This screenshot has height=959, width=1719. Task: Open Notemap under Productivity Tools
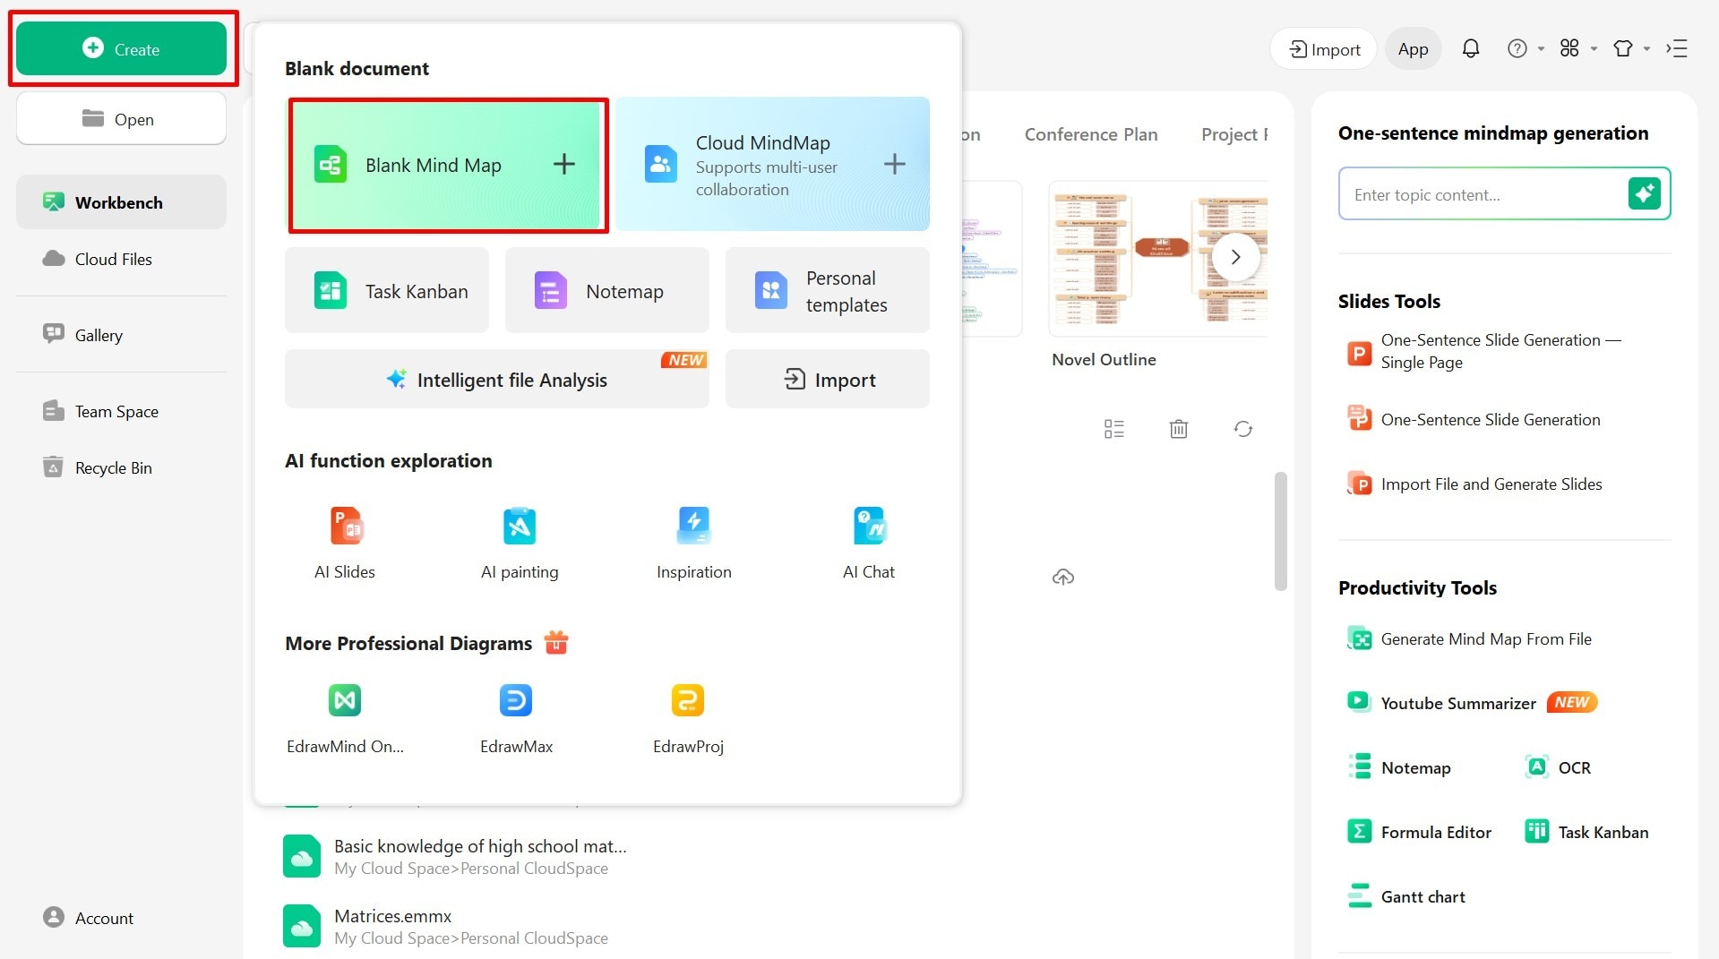[1399, 767]
